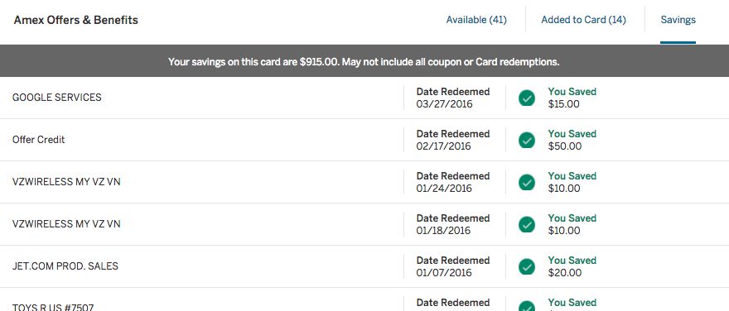Screen dimensions: 729x311
Task: Select the TOYS R US #7507 entry
Action: coord(53,308)
